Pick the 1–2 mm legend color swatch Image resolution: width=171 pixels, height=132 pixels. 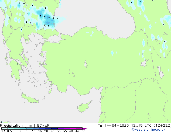pyautogui.click(x=17, y=128)
